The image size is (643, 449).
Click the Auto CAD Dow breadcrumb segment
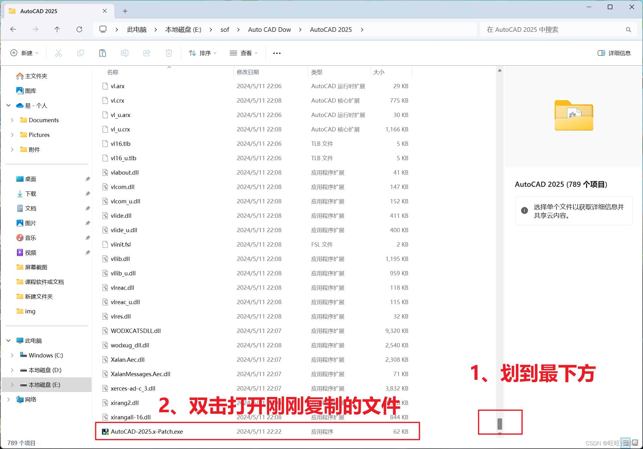point(270,30)
